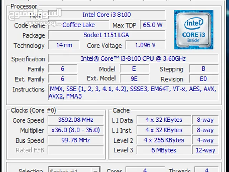Click the L1 Inst. '8-way' associativity
Image resolution: width=229 pixels, height=172 pixels.
point(205,130)
